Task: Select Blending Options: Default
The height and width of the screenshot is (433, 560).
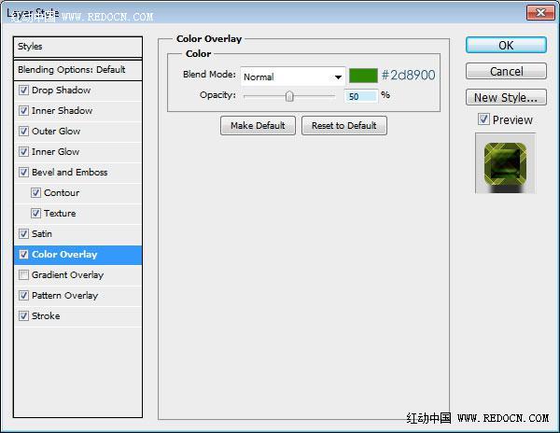Action: pos(77,70)
